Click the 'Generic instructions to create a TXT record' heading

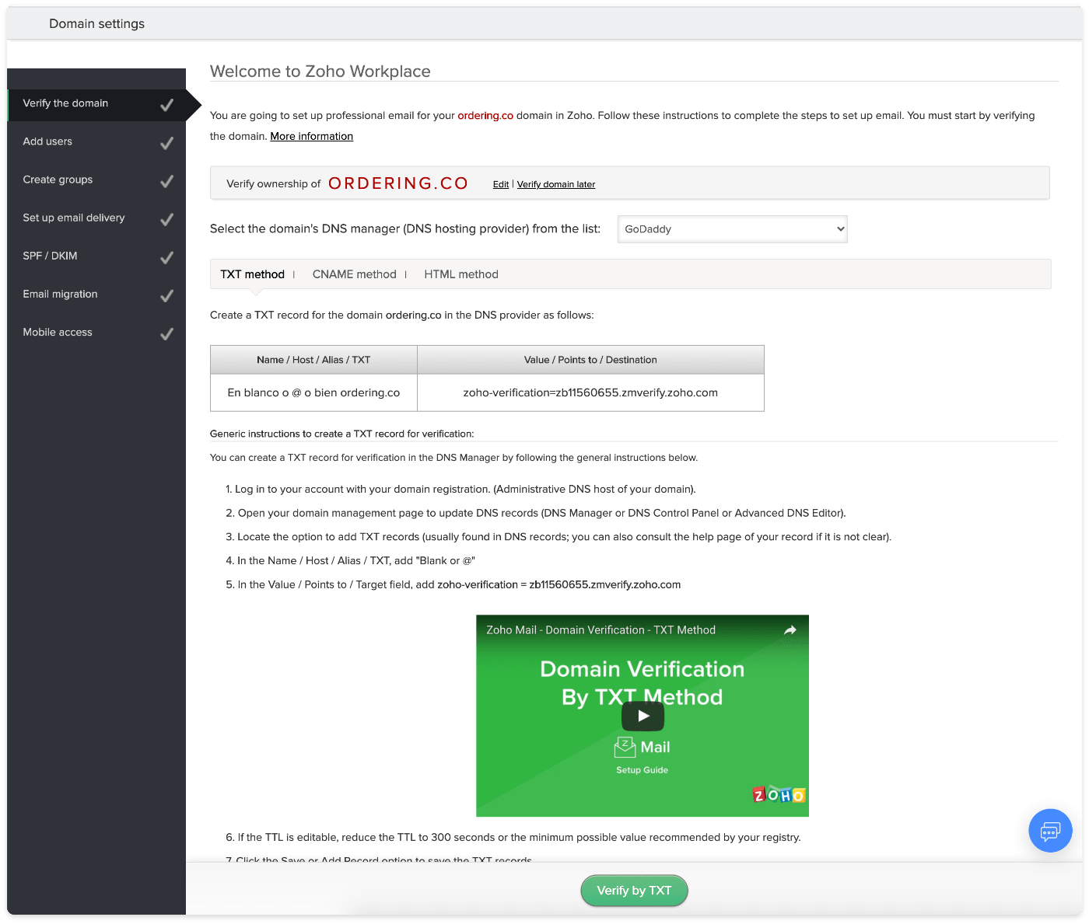click(x=341, y=434)
